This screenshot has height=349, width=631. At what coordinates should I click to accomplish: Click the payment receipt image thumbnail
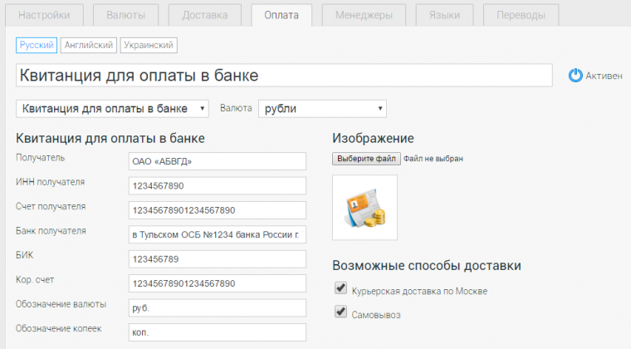pyautogui.click(x=364, y=208)
